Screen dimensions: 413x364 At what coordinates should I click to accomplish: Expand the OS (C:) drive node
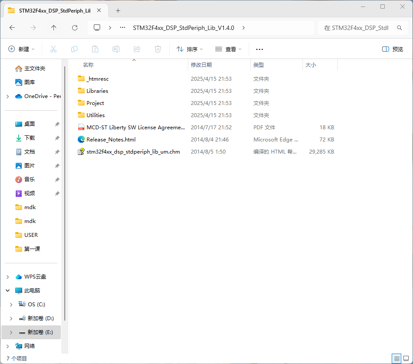(11, 304)
